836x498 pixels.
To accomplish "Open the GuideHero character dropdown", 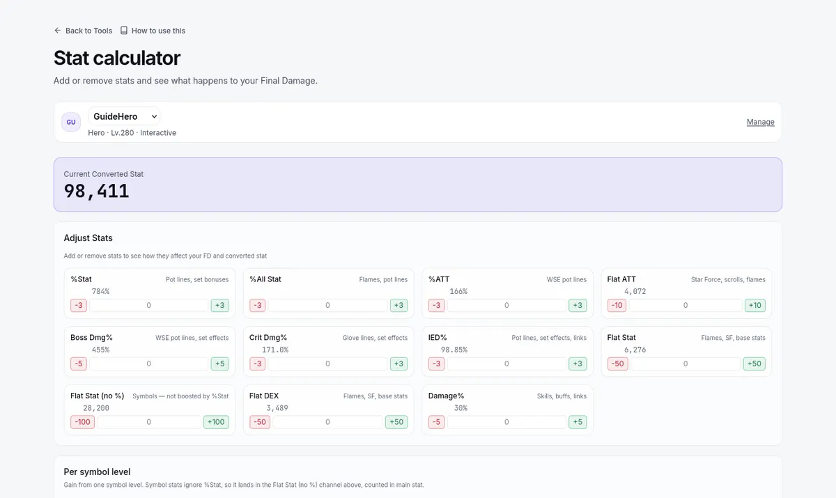I will coord(124,116).
